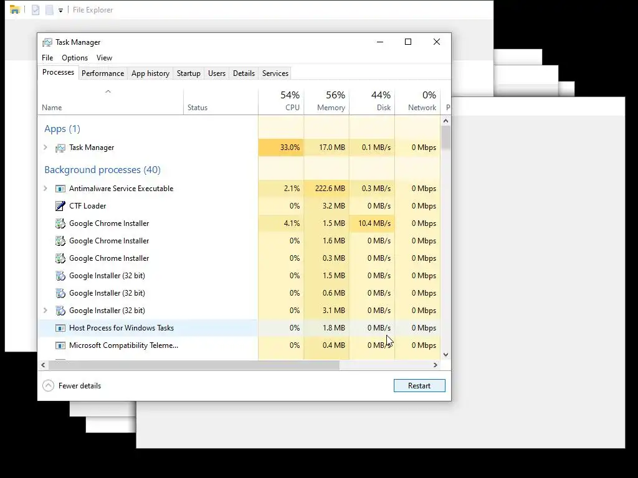
Task: Sort by the Network column header
Action: pyautogui.click(x=417, y=101)
